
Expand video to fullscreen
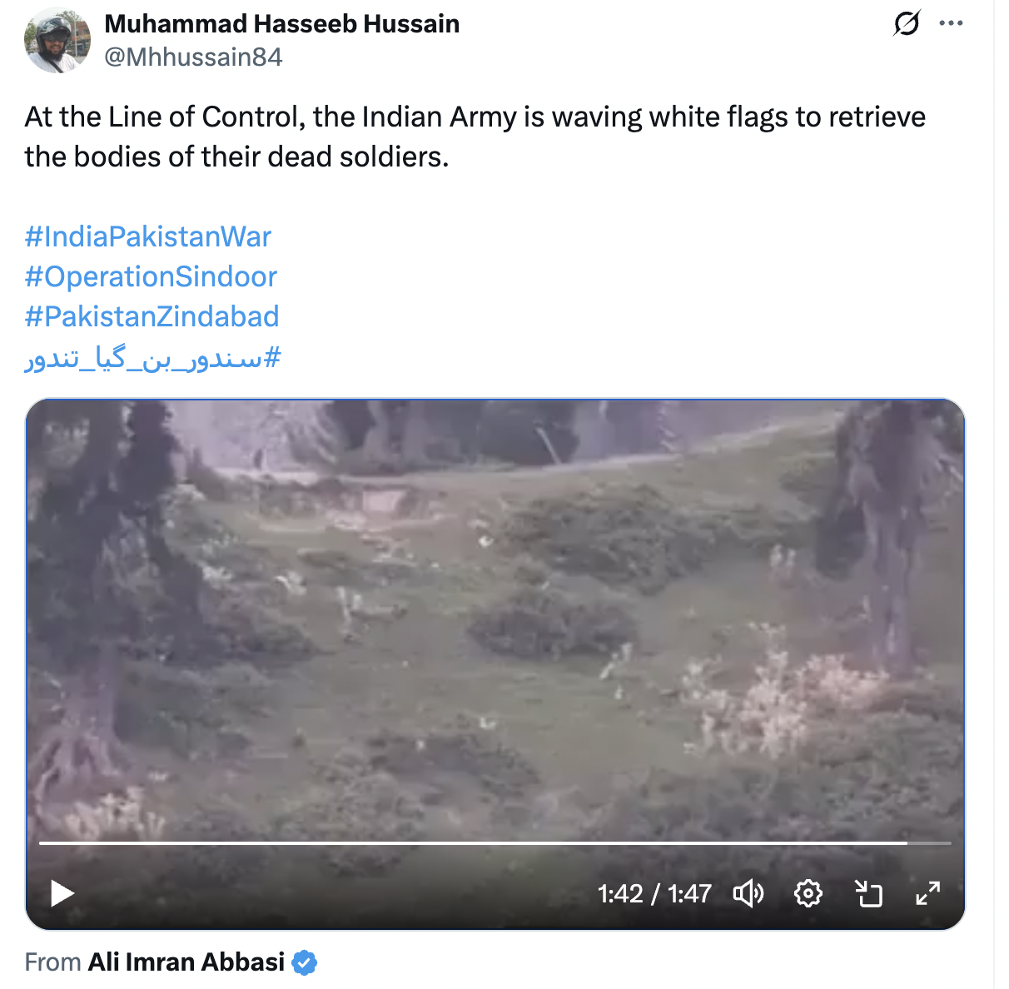coord(927,893)
